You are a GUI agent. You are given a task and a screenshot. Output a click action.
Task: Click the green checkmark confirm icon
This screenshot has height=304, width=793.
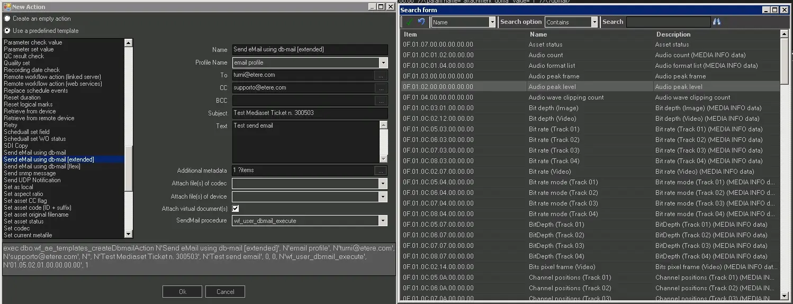410,22
